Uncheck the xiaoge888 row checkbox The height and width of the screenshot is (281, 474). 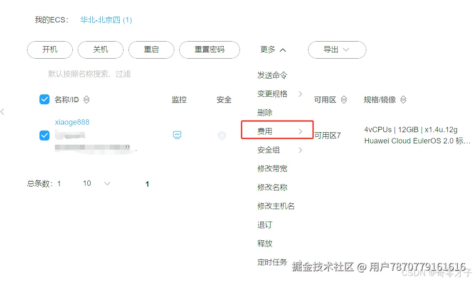(44, 135)
